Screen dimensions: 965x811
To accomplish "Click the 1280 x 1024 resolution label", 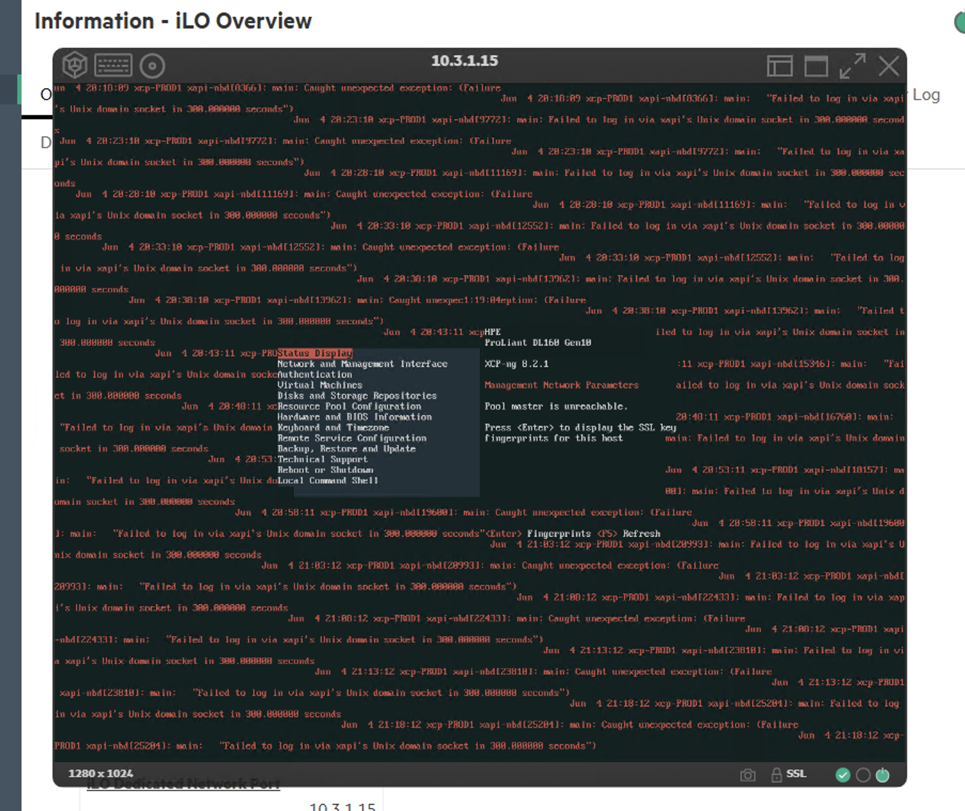I will pos(100,774).
